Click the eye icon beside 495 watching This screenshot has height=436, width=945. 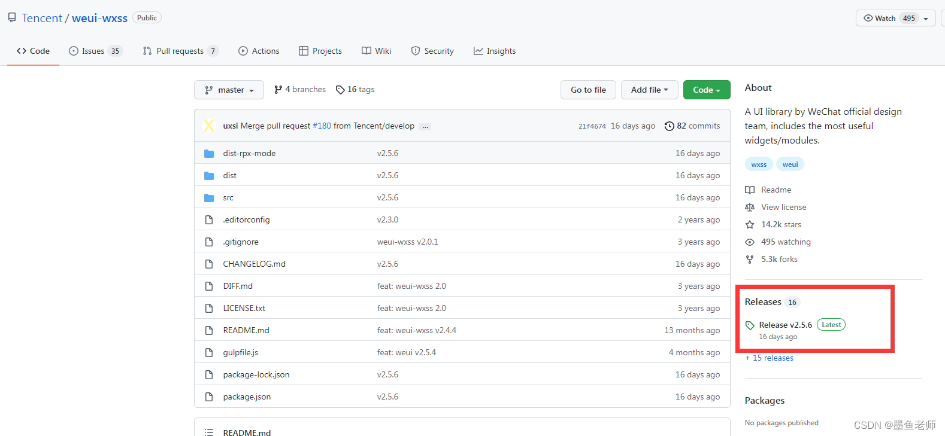click(x=750, y=242)
